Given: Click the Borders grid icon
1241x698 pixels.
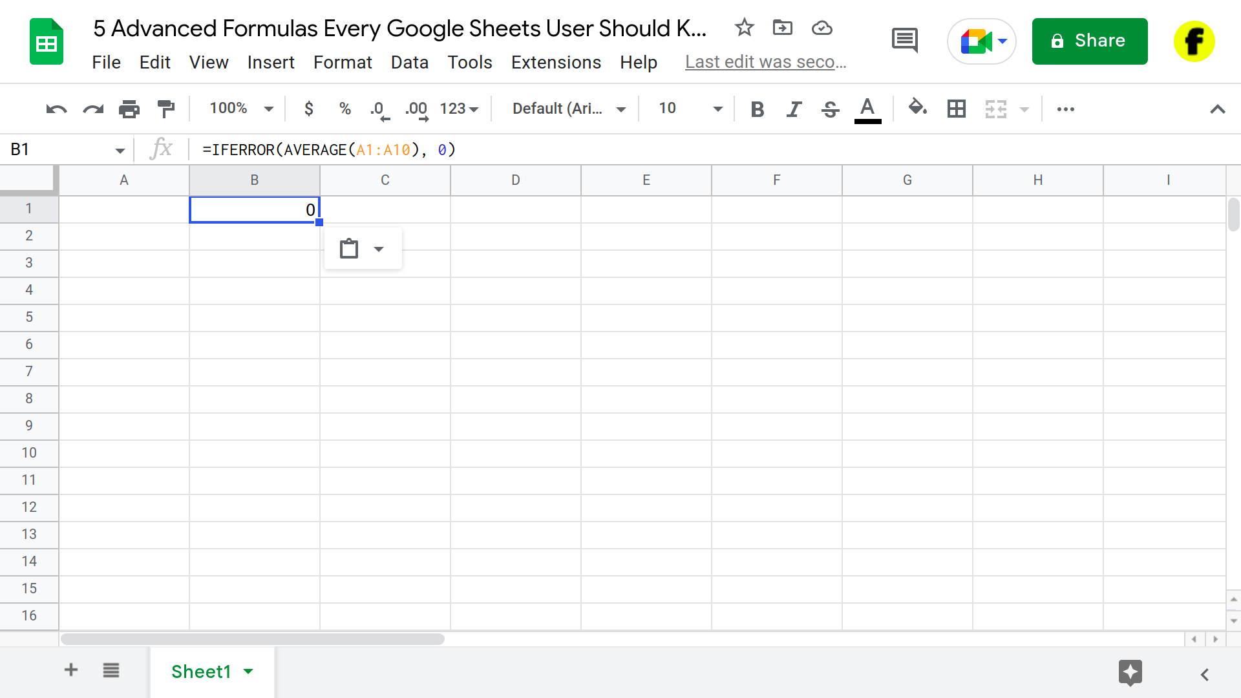Looking at the screenshot, I should pos(957,109).
